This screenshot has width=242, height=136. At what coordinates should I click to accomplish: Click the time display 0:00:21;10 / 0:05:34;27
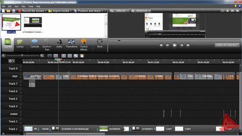point(227,45)
